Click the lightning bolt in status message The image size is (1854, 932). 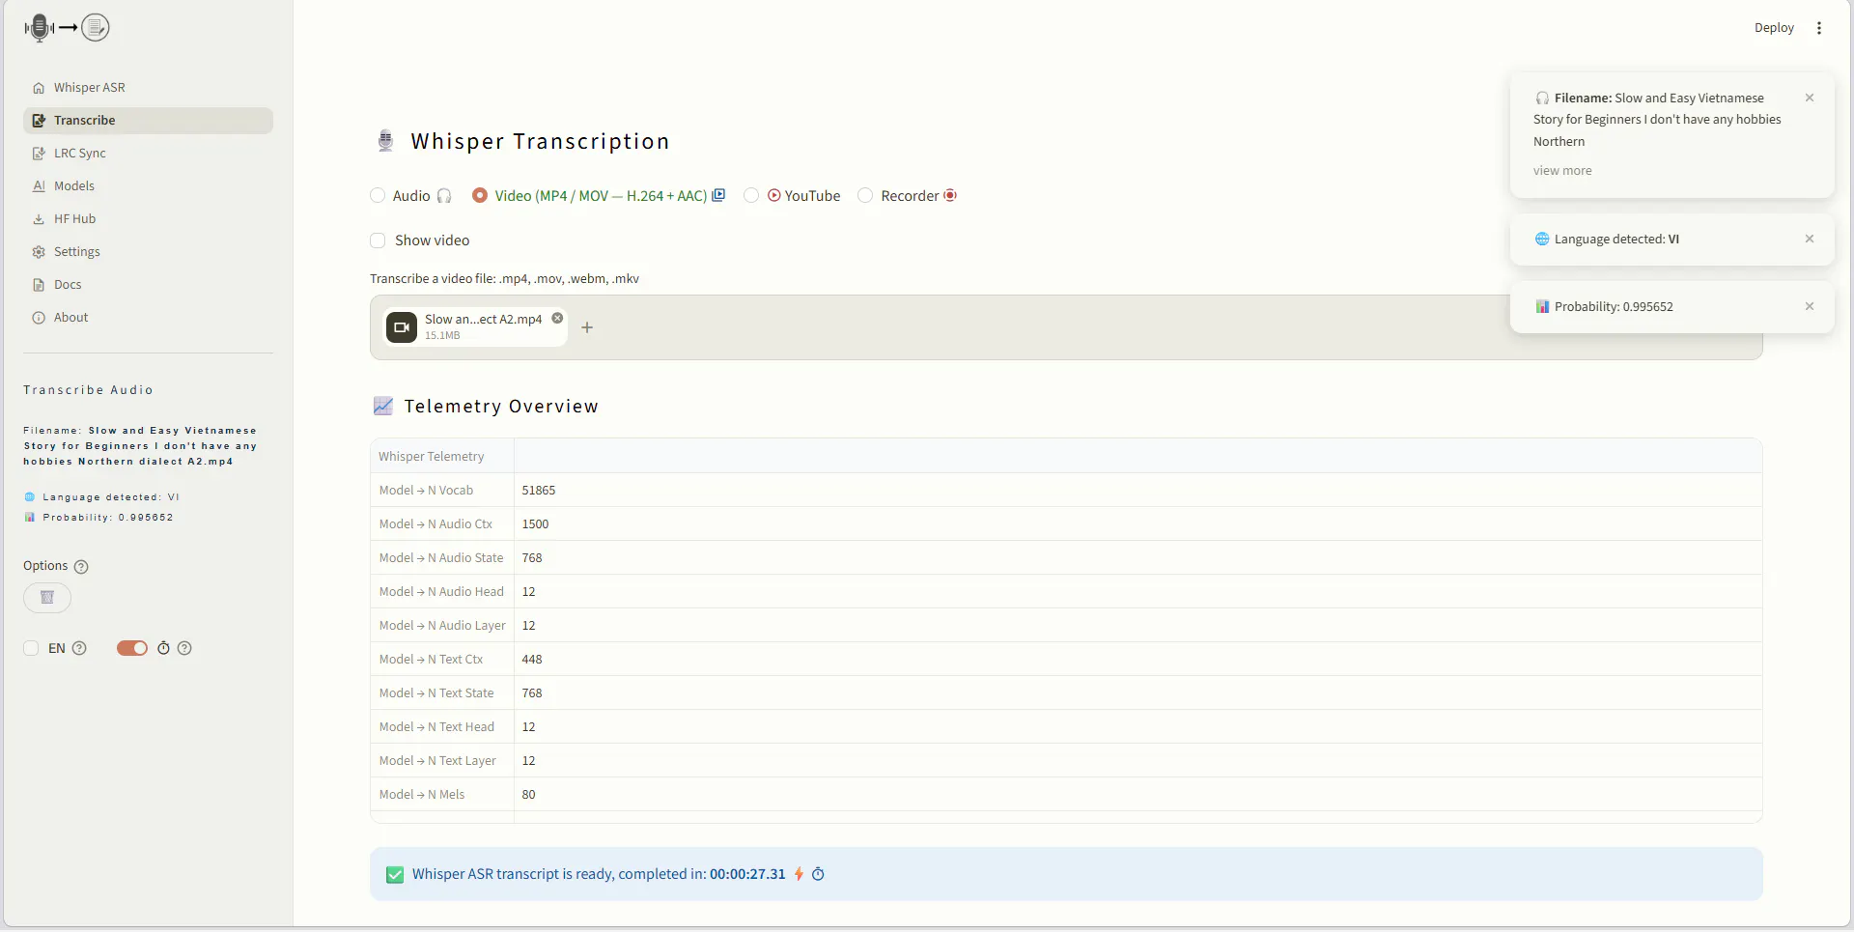(799, 874)
